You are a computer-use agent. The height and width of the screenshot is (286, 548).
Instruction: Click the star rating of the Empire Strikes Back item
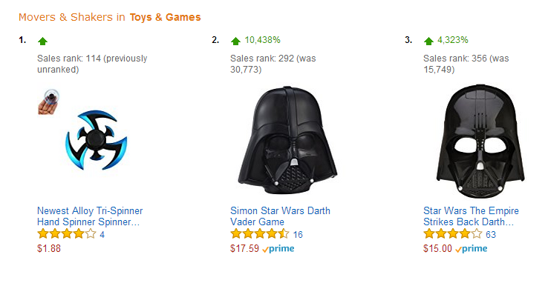453,233
